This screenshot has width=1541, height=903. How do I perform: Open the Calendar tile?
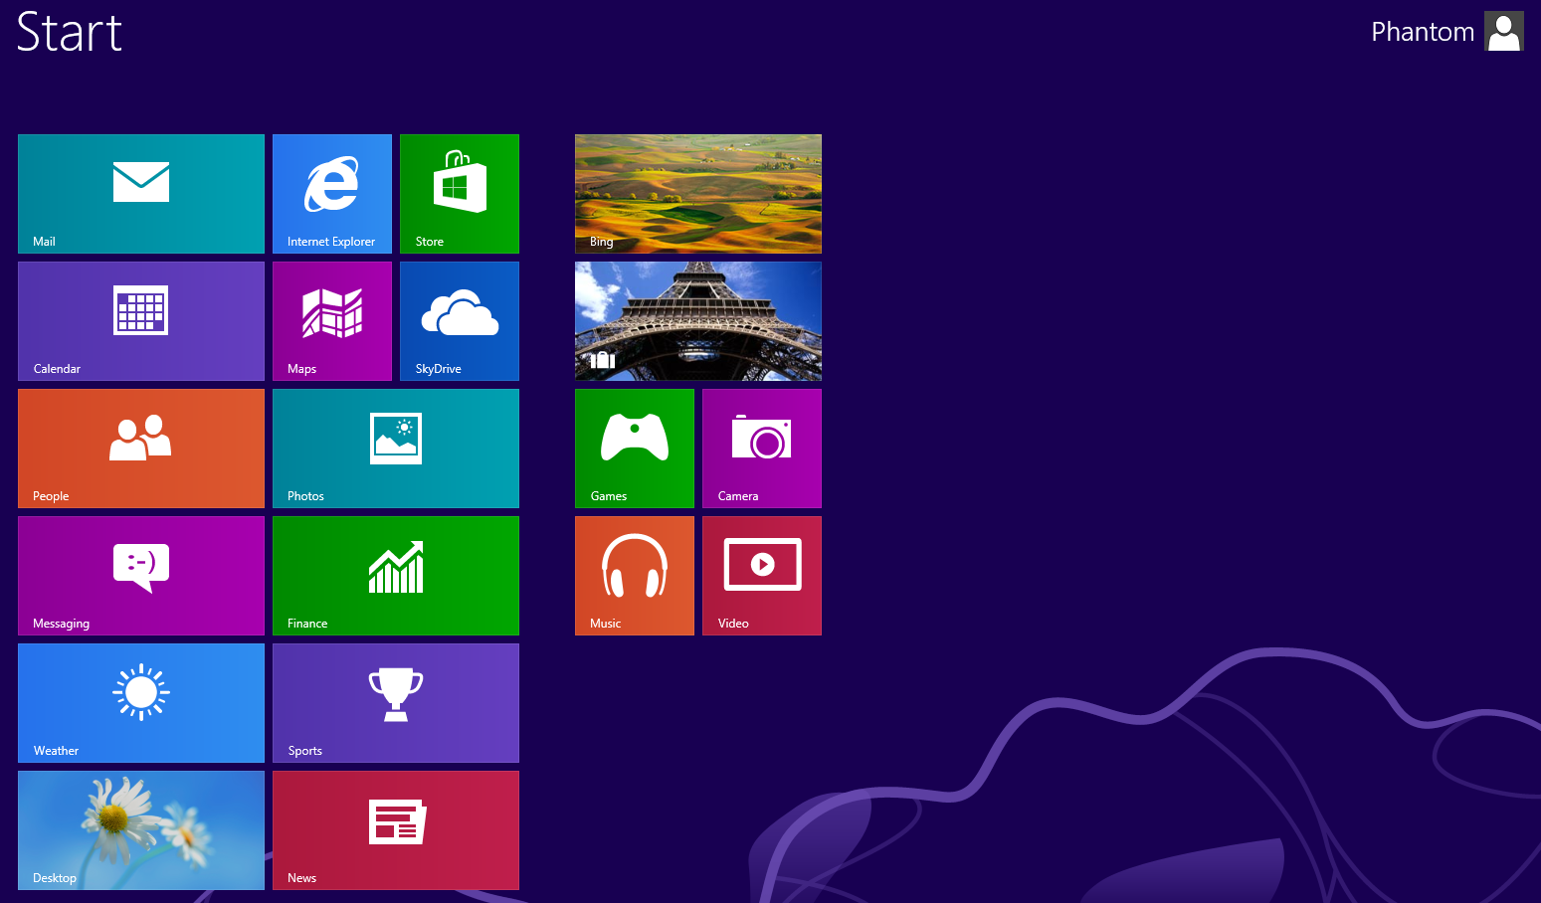pos(141,321)
